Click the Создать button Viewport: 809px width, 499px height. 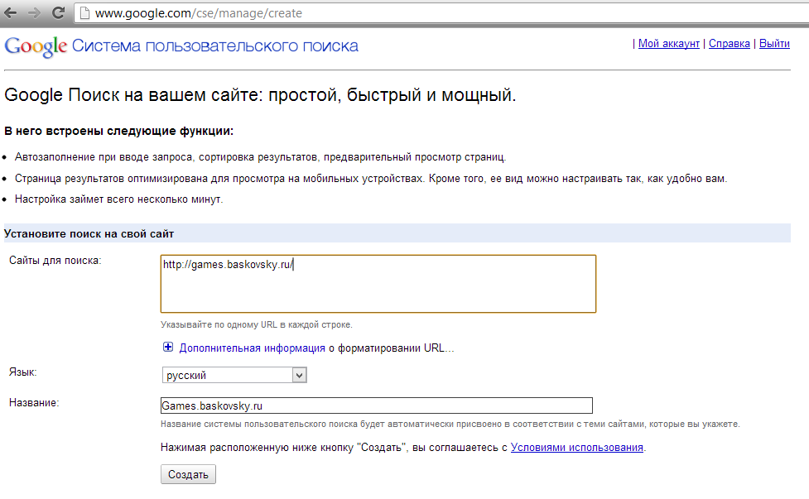tap(188, 474)
